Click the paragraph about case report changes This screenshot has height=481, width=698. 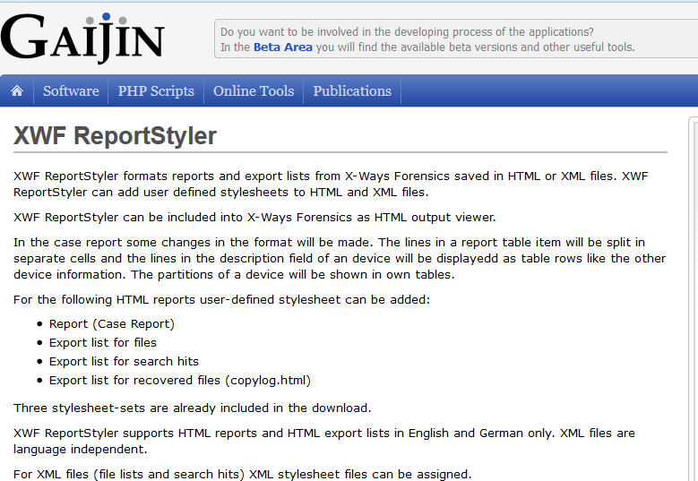(x=340, y=258)
